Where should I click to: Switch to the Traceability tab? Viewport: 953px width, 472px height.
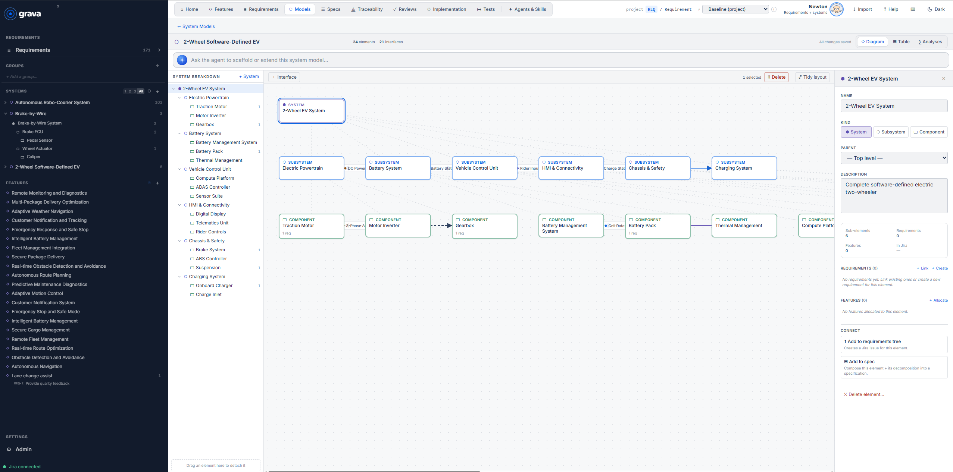click(x=366, y=9)
